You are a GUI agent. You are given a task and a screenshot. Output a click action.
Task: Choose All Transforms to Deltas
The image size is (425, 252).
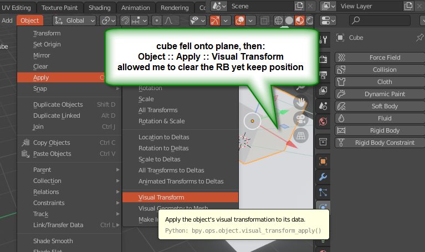tap(181, 170)
